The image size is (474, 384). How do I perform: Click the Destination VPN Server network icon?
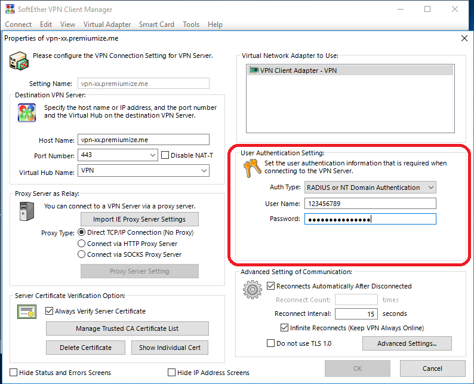click(27, 112)
